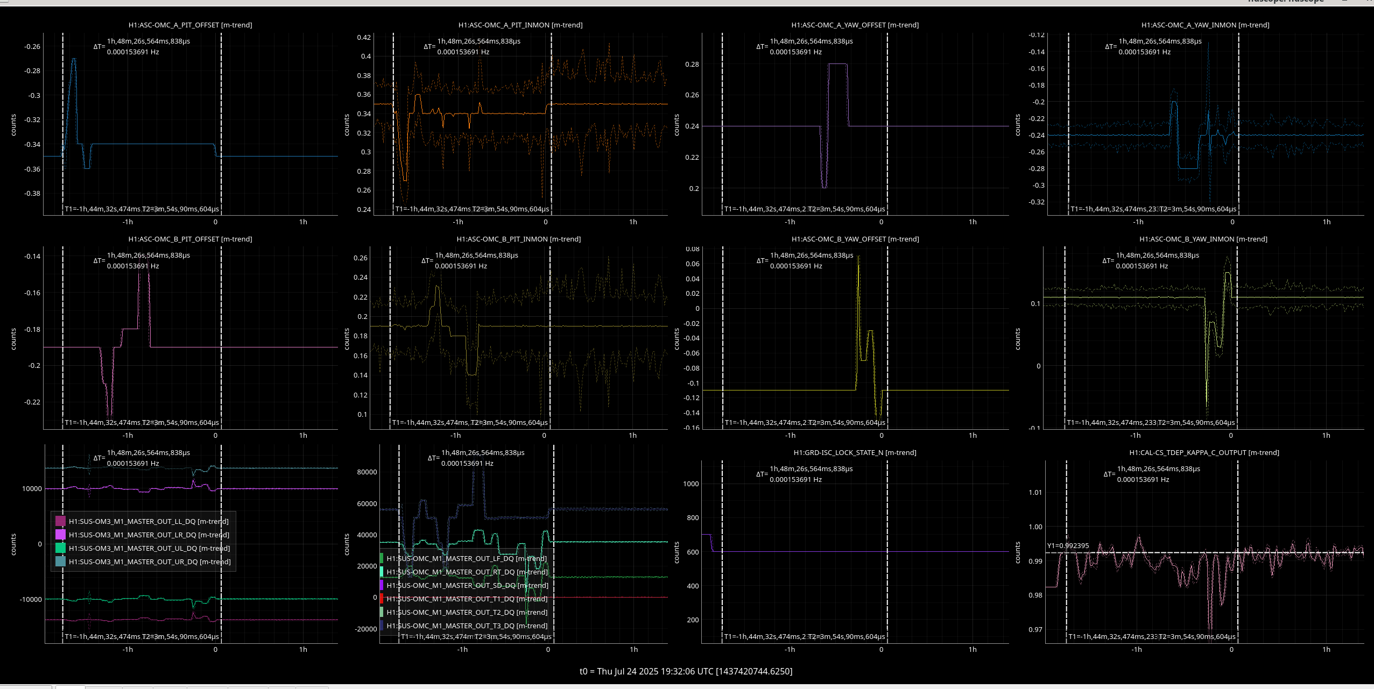
Task: Click the H1:ASC-OMC_A_PIT_OFFSET plot title
Action: [190, 25]
